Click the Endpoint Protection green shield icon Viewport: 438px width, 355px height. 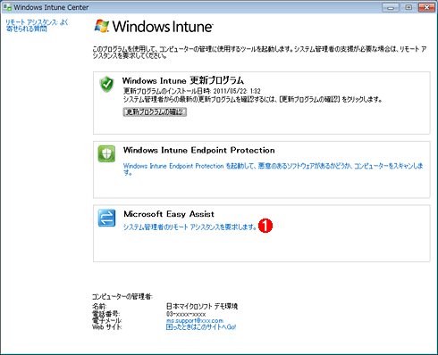106,153
